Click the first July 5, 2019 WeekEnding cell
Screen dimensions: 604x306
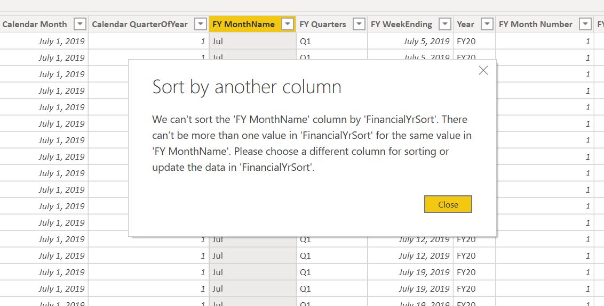pyautogui.click(x=410, y=41)
